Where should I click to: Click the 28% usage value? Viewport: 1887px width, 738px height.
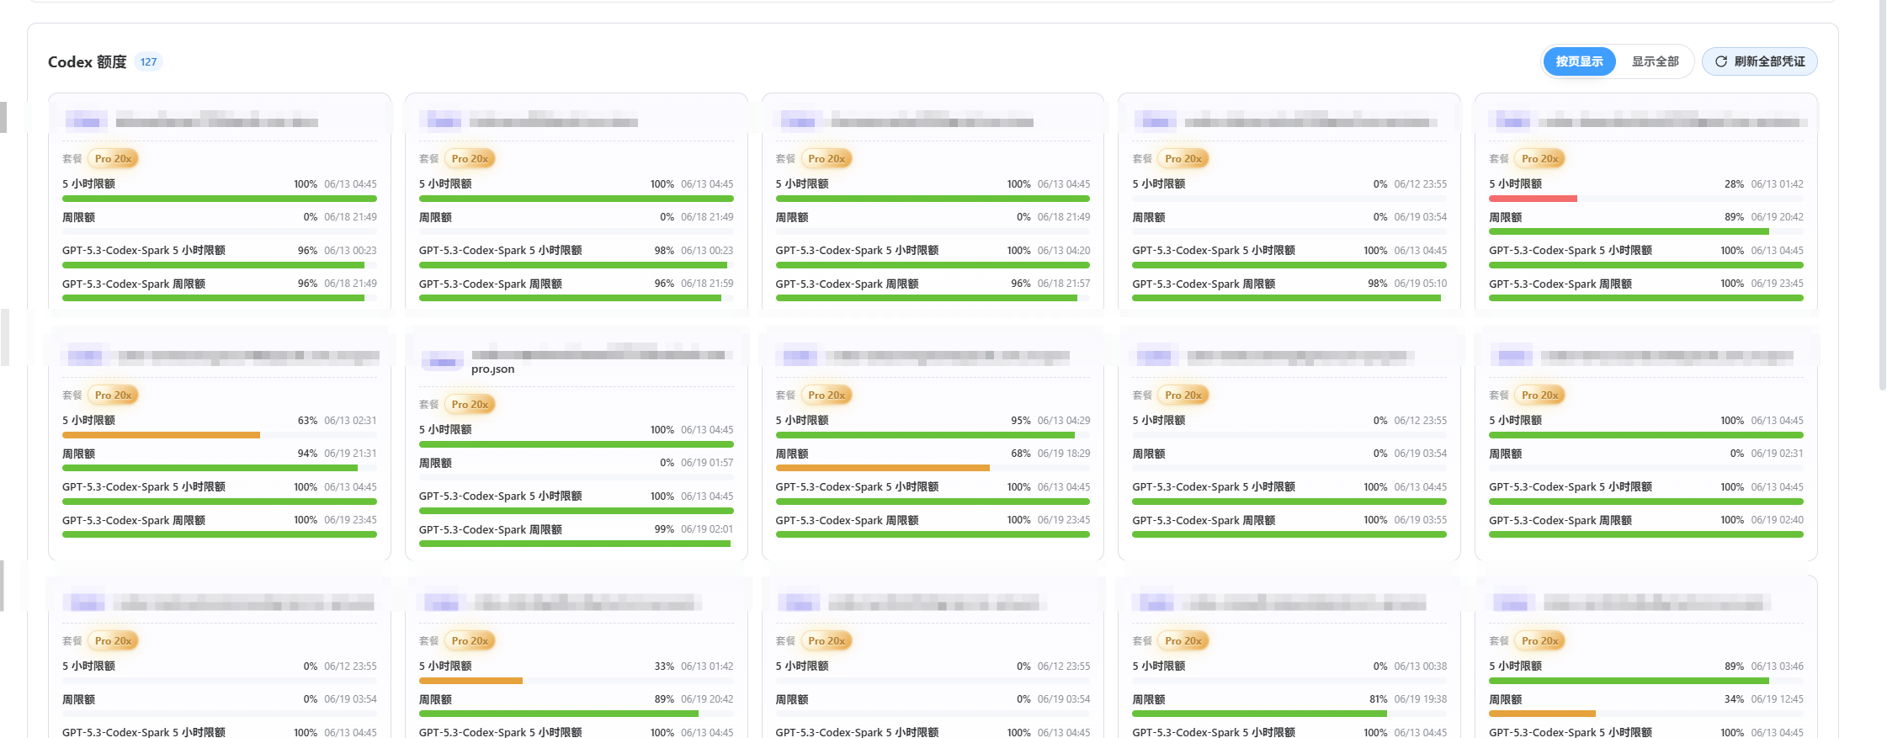pos(1734,184)
